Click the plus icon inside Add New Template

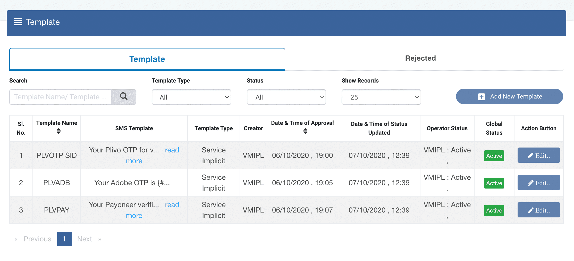[x=481, y=96]
